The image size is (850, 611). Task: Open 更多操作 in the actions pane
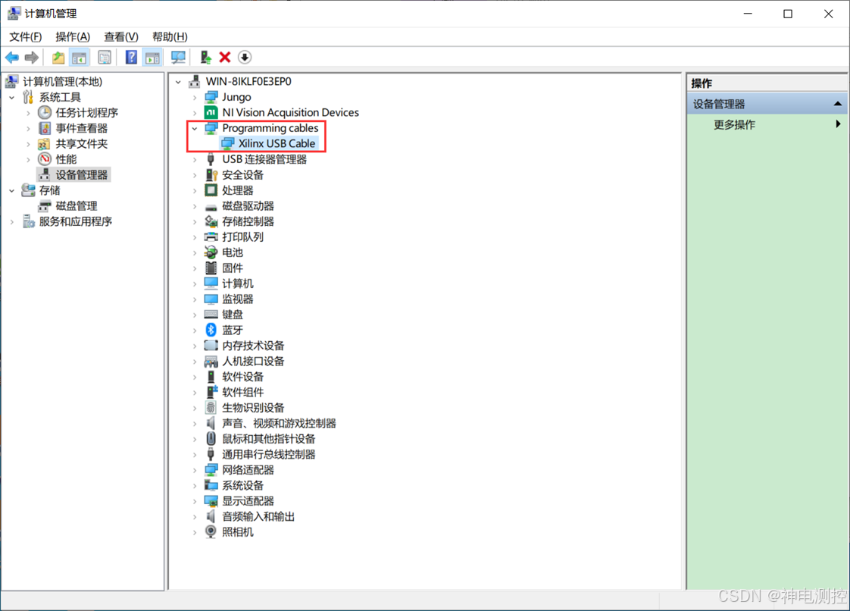click(x=735, y=124)
